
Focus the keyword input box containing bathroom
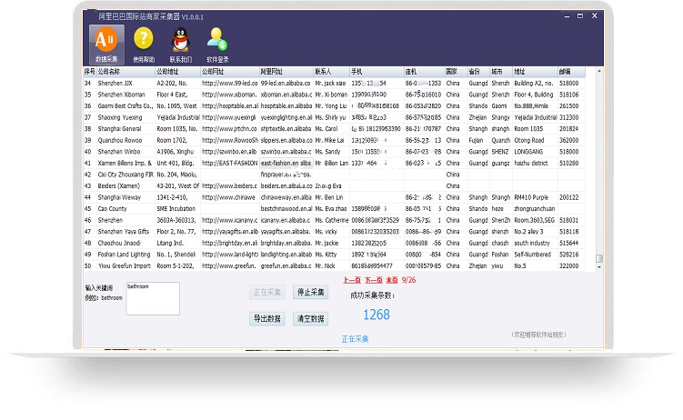[x=153, y=298]
